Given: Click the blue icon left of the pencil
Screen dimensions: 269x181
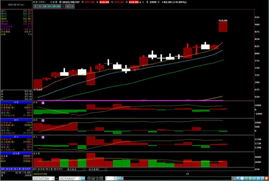Looking at the screenshot, I should (258, 178).
